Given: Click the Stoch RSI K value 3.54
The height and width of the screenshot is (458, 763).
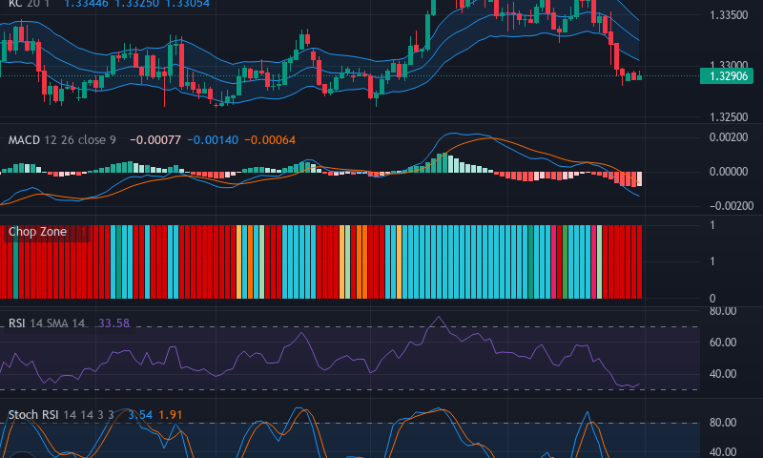Looking at the screenshot, I should (140, 415).
